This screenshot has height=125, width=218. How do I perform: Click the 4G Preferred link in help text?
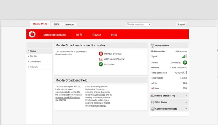pos(99,95)
